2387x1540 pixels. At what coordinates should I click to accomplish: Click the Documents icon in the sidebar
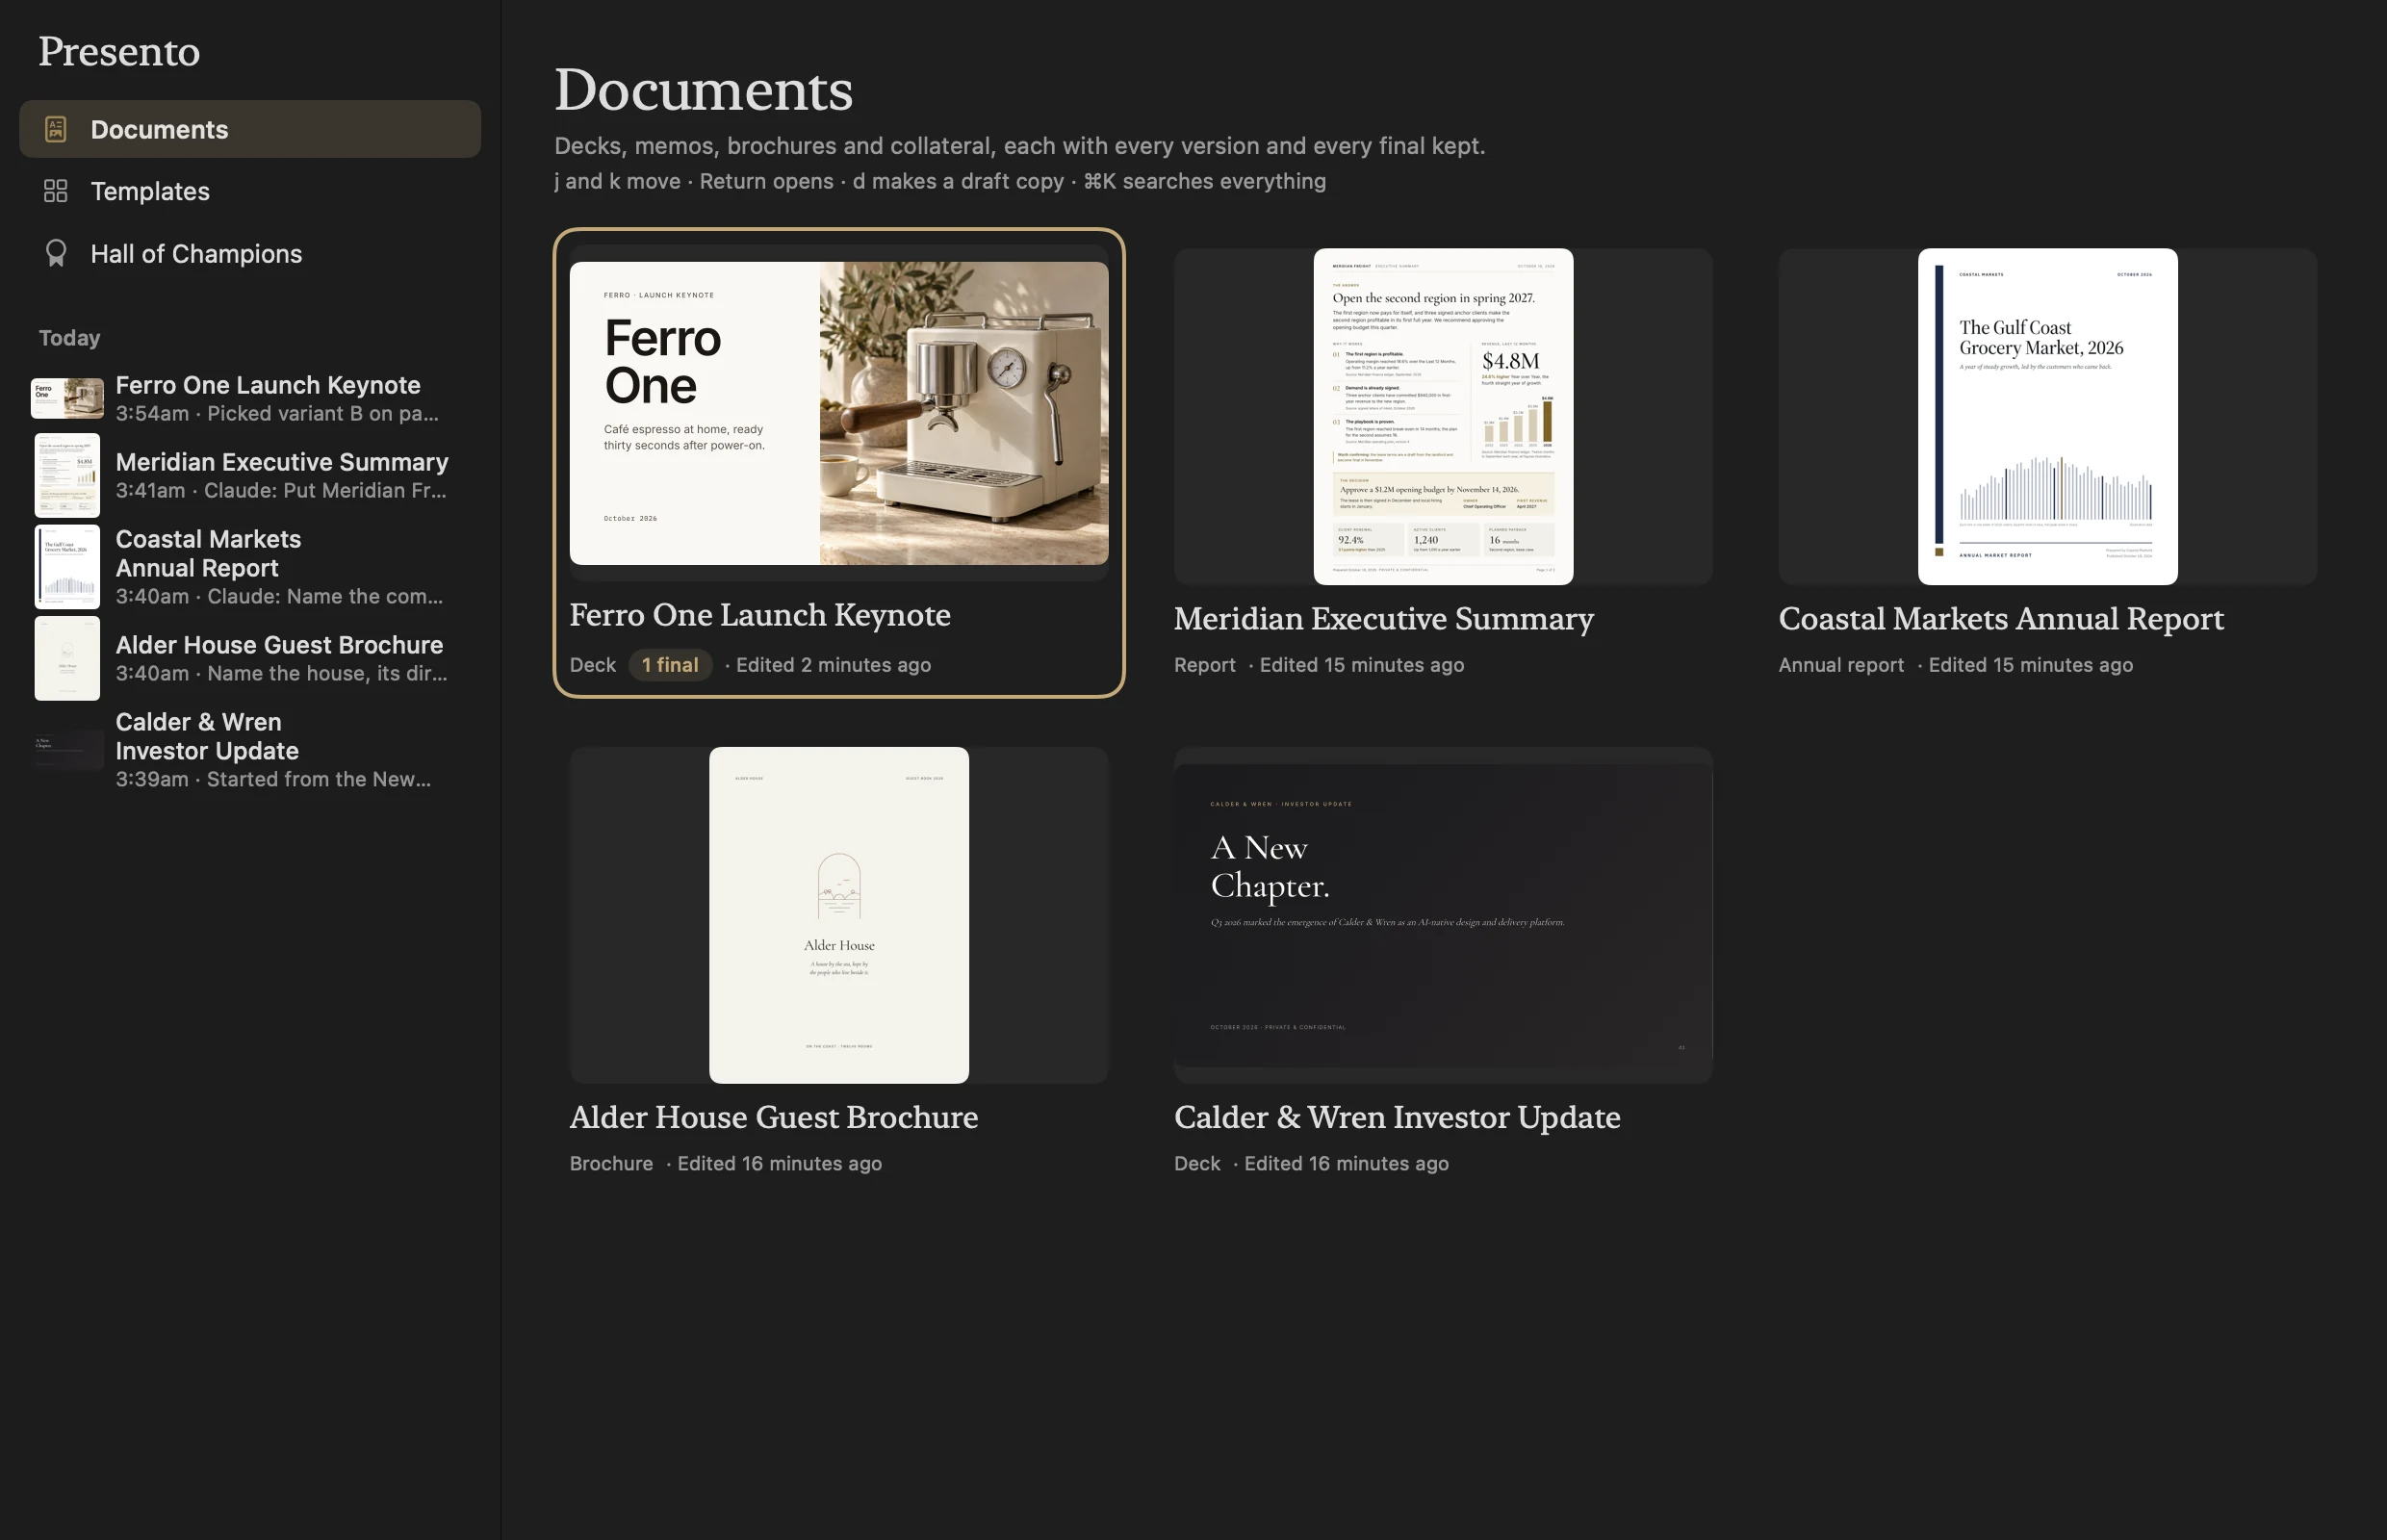[x=56, y=129]
